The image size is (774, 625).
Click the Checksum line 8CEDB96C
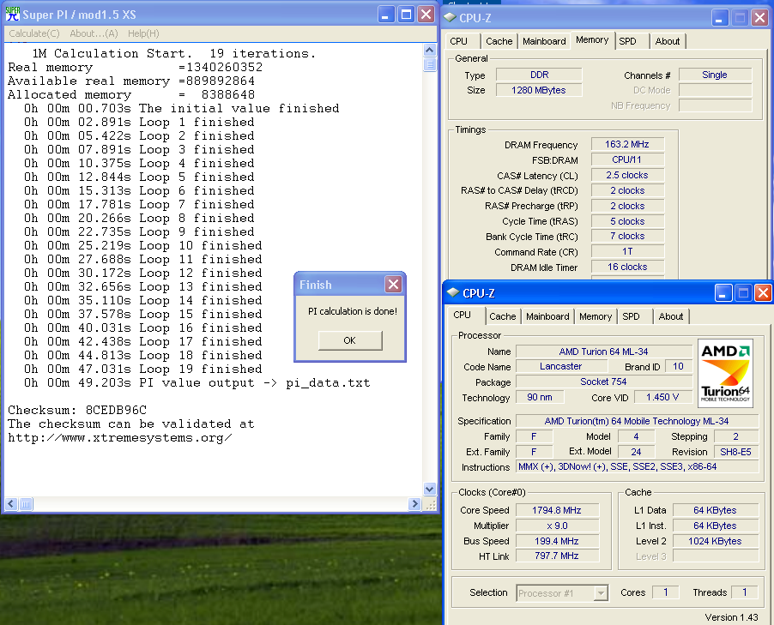click(77, 410)
